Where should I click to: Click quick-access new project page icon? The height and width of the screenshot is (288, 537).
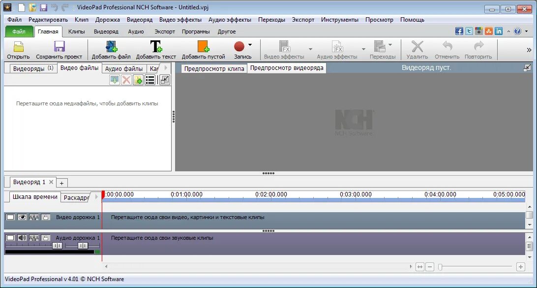click(22, 7)
